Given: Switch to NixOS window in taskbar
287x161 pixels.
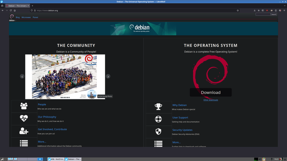Looking at the screenshot, I should coord(56,159).
